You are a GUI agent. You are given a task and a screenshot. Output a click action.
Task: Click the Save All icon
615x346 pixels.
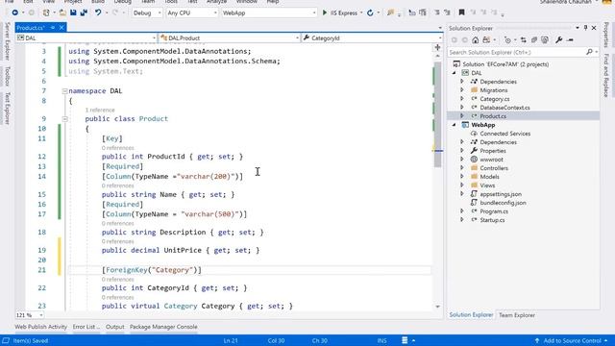coord(84,12)
